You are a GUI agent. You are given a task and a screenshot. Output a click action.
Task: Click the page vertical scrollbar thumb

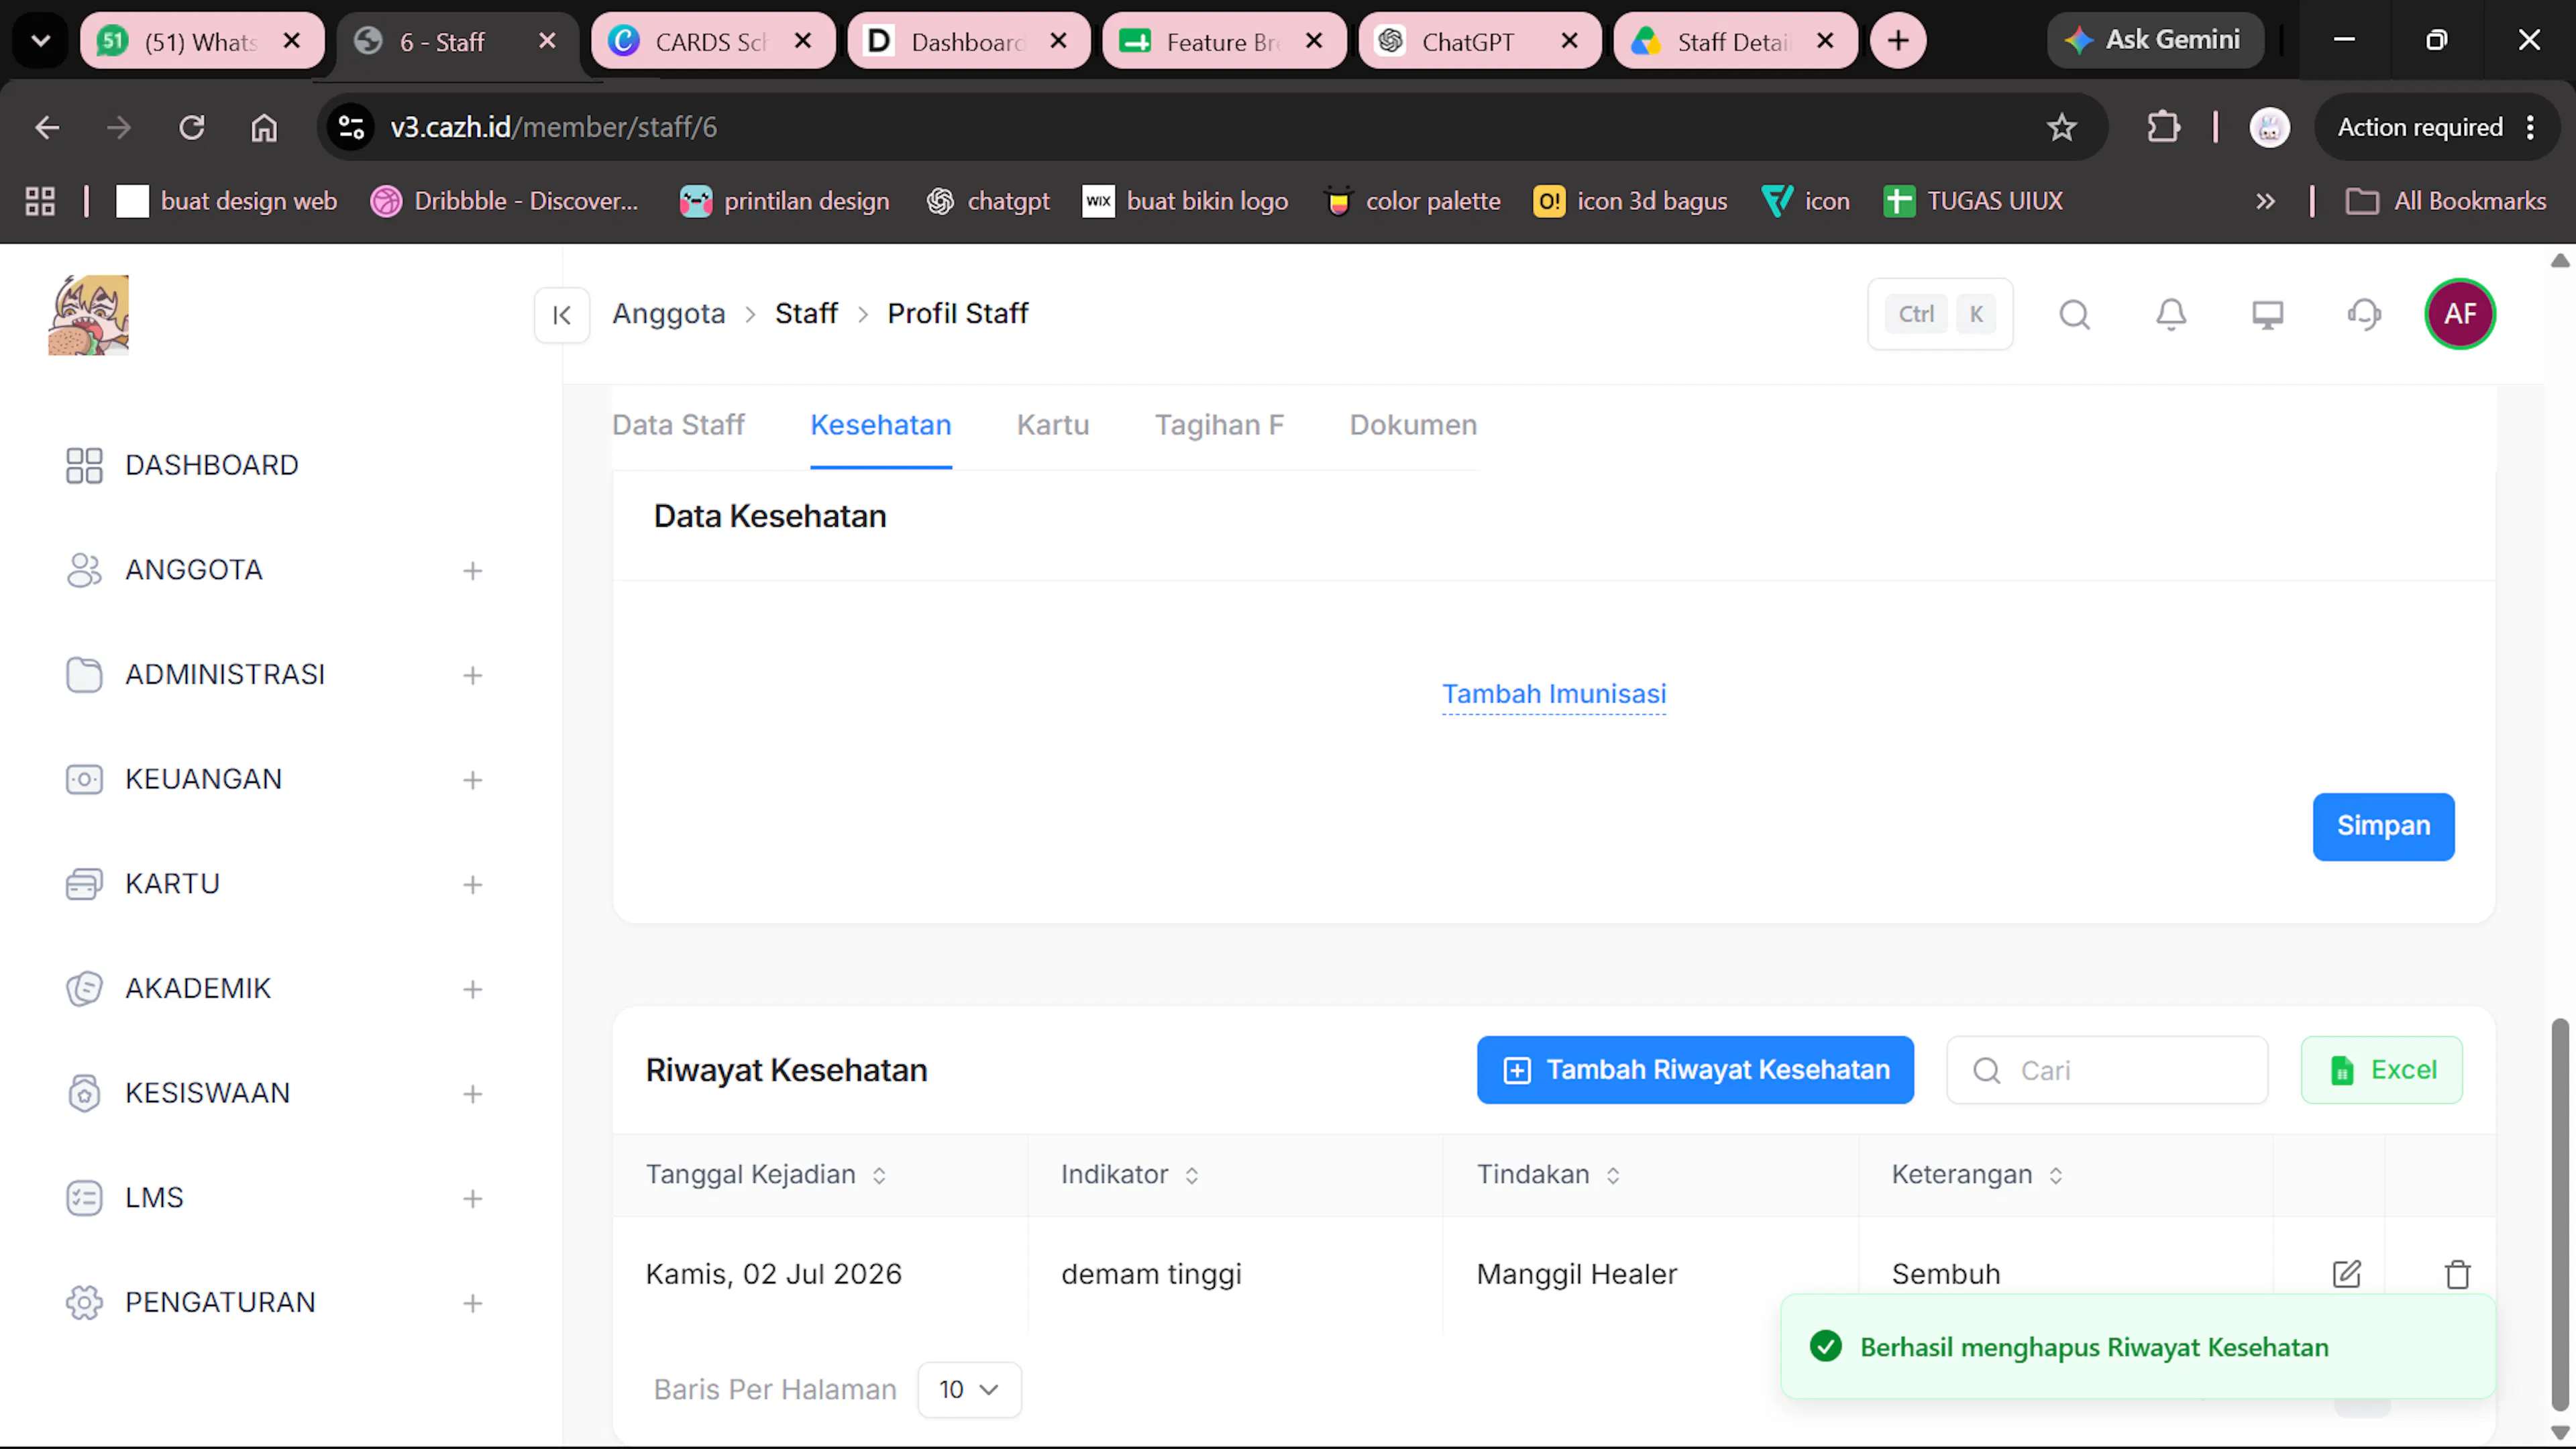point(2559,1215)
